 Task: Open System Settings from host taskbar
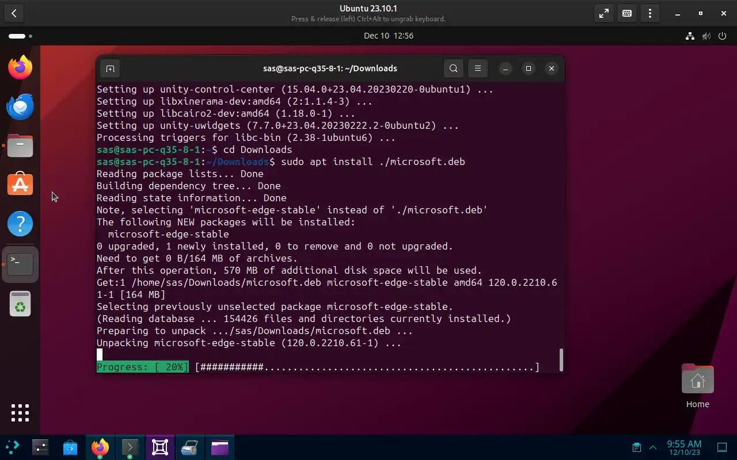(40, 447)
